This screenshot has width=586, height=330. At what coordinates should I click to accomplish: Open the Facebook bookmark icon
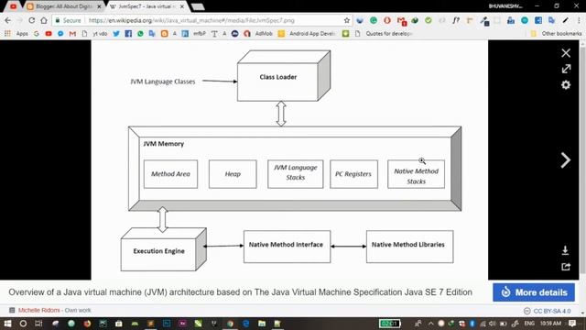(x=128, y=34)
